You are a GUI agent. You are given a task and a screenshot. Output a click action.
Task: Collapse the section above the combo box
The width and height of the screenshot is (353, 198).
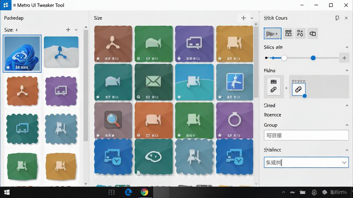tap(347, 150)
